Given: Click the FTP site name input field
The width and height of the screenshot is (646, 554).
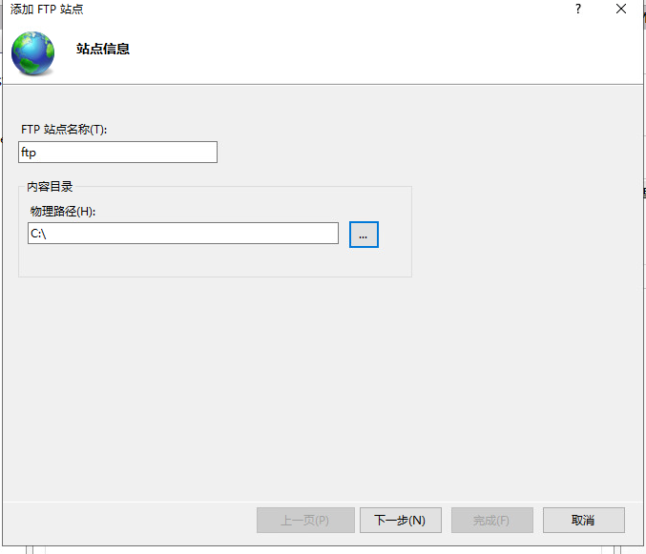Looking at the screenshot, I should pyautogui.click(x=117, y=153).
